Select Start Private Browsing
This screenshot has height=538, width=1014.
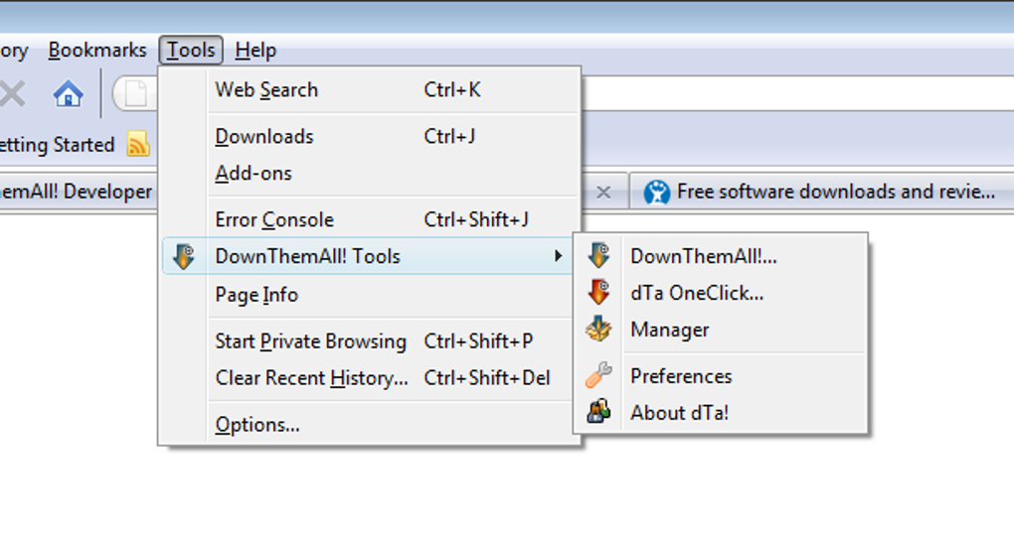[x=310, y=341]
